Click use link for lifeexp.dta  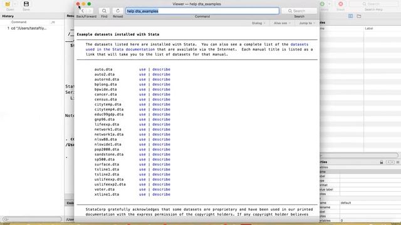[142, 124]
